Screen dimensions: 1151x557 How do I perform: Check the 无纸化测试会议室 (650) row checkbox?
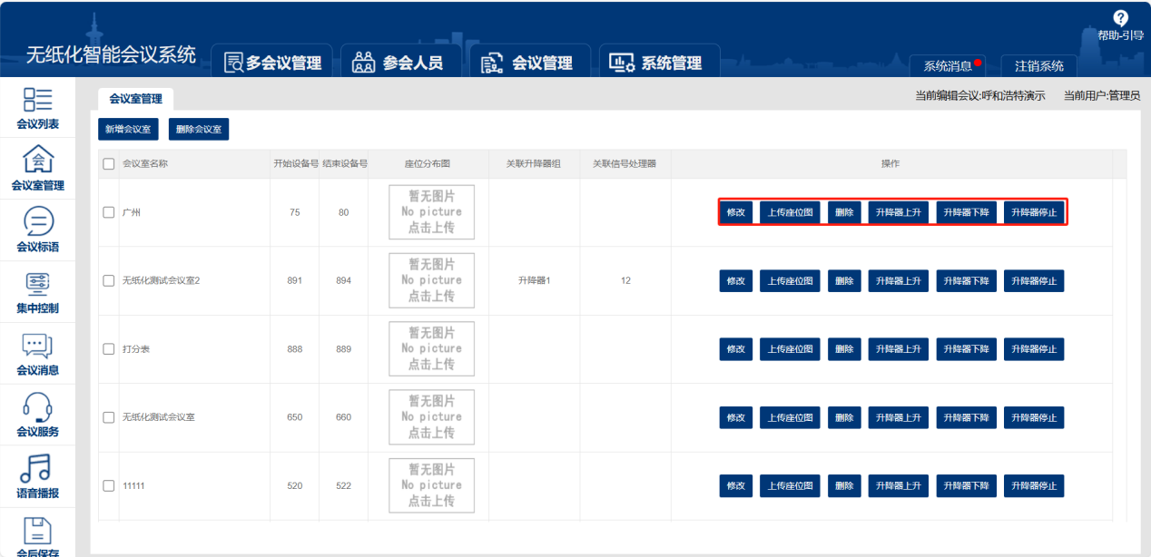pos(109,417)
